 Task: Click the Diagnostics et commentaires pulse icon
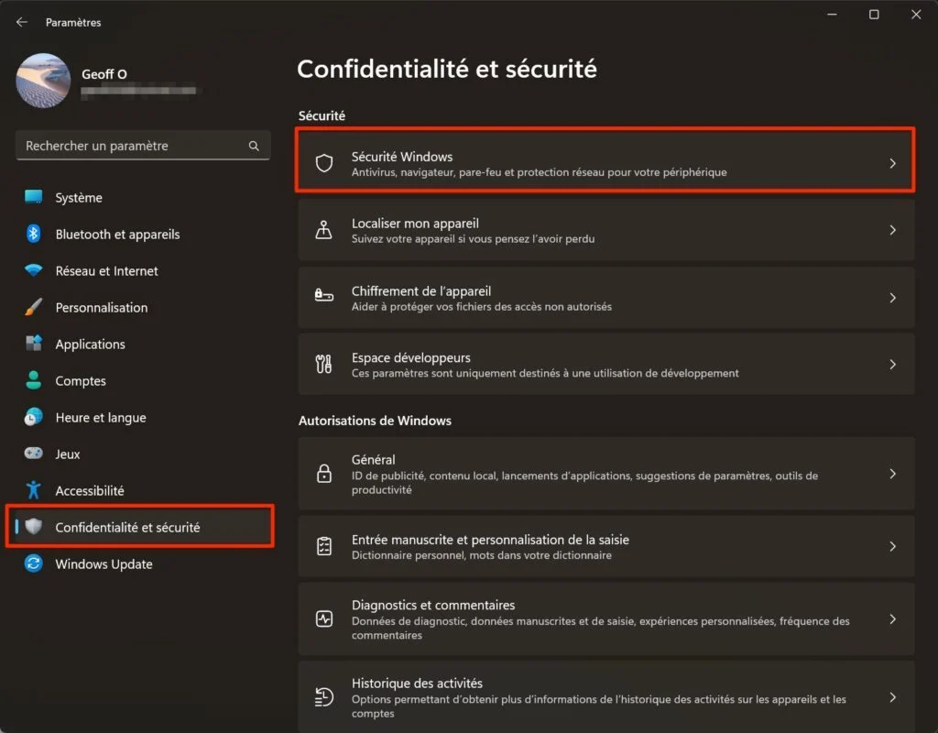324,618
